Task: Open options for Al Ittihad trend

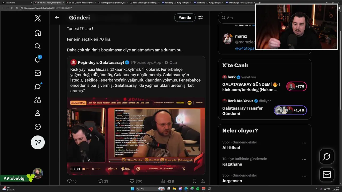Action: (x=304, y=143)
